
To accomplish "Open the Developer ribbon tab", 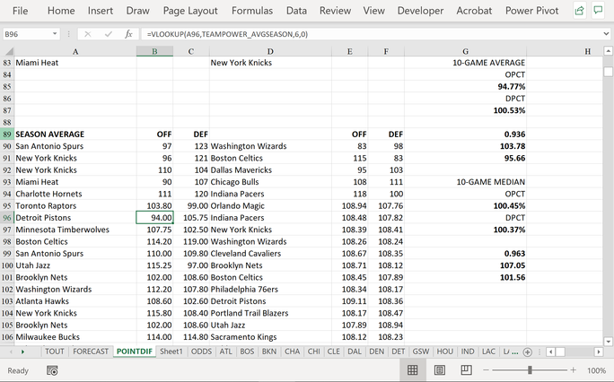I will [x=421, y=11].
